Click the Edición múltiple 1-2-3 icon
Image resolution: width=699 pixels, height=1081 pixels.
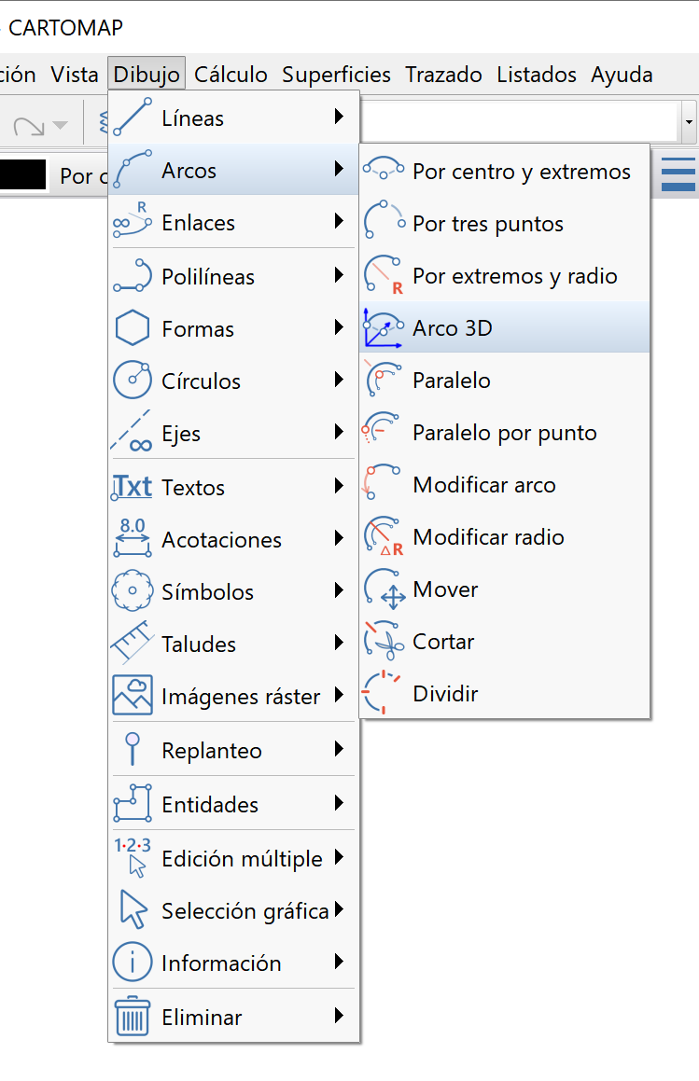pos(133,858)
